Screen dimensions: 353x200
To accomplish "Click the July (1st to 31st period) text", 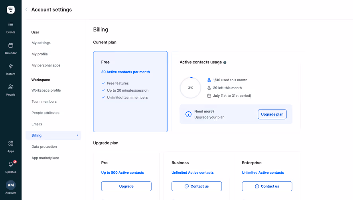I will [232, 96].
